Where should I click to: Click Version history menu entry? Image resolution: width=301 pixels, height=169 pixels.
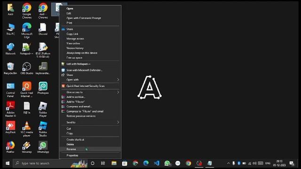point(90,48)
